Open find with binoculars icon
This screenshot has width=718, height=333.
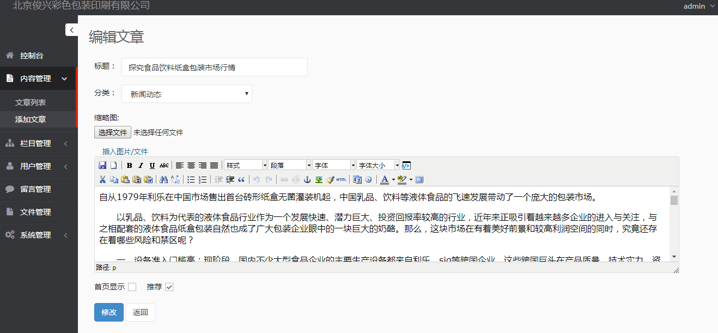(x=164, y=179)
